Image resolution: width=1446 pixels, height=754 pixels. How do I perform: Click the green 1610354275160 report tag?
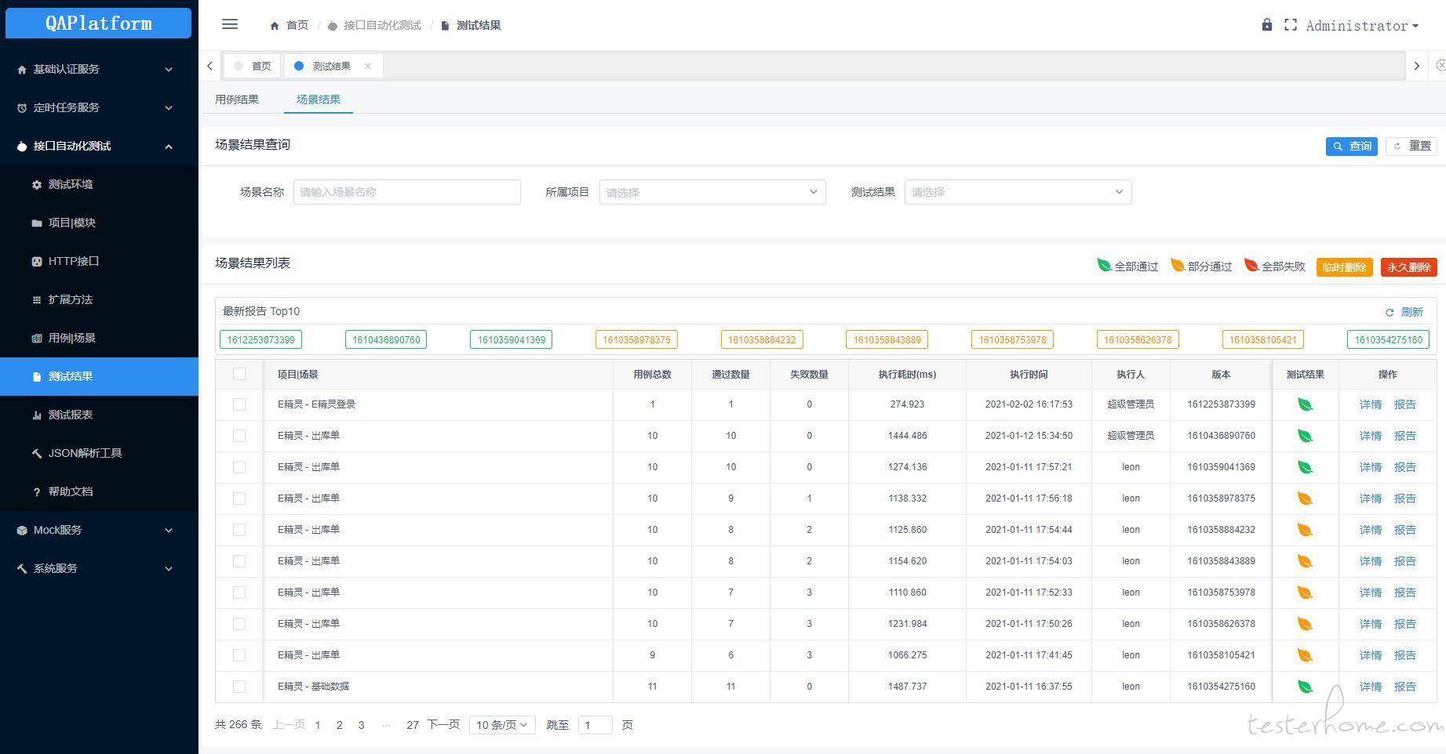click(x=1388, y=339)
